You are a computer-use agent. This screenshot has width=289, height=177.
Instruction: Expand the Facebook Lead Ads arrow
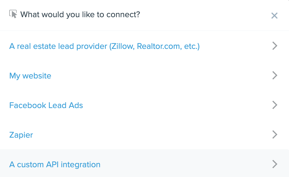[275, 105]
